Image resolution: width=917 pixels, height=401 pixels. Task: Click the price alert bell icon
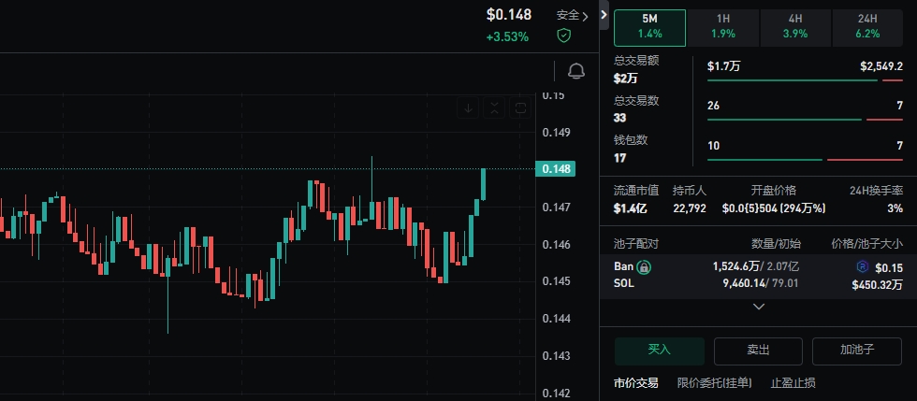click(x=576, y=71)
